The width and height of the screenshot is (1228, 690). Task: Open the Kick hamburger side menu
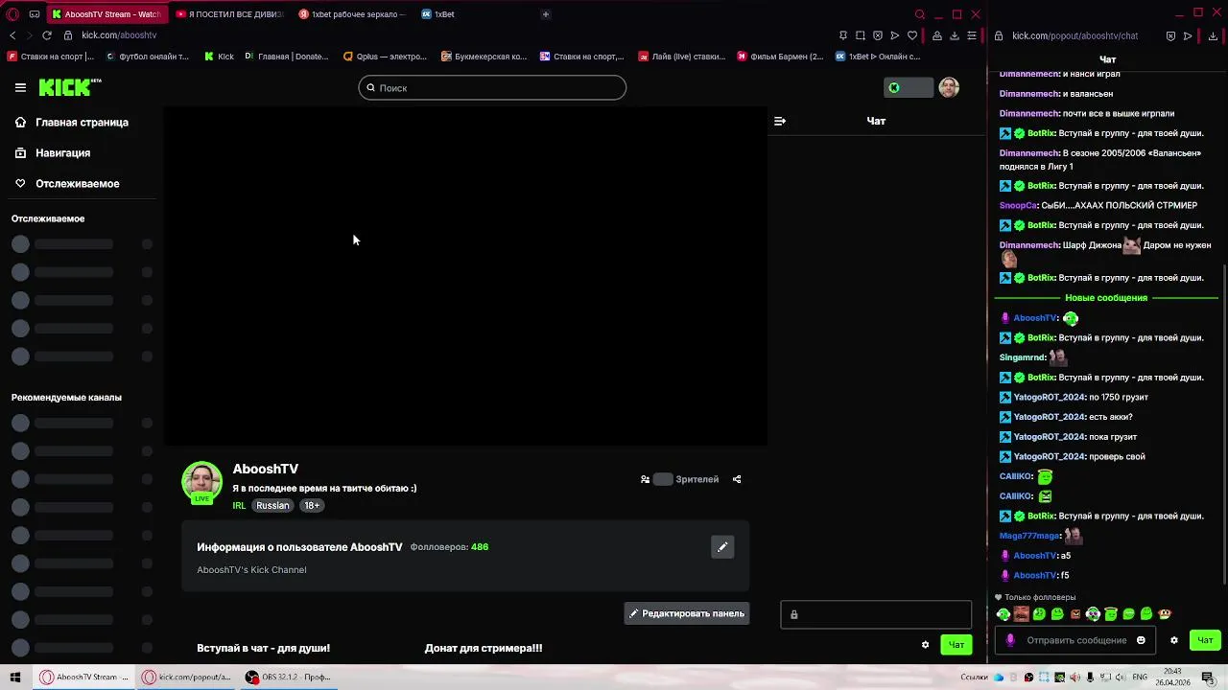coord(20,87)
